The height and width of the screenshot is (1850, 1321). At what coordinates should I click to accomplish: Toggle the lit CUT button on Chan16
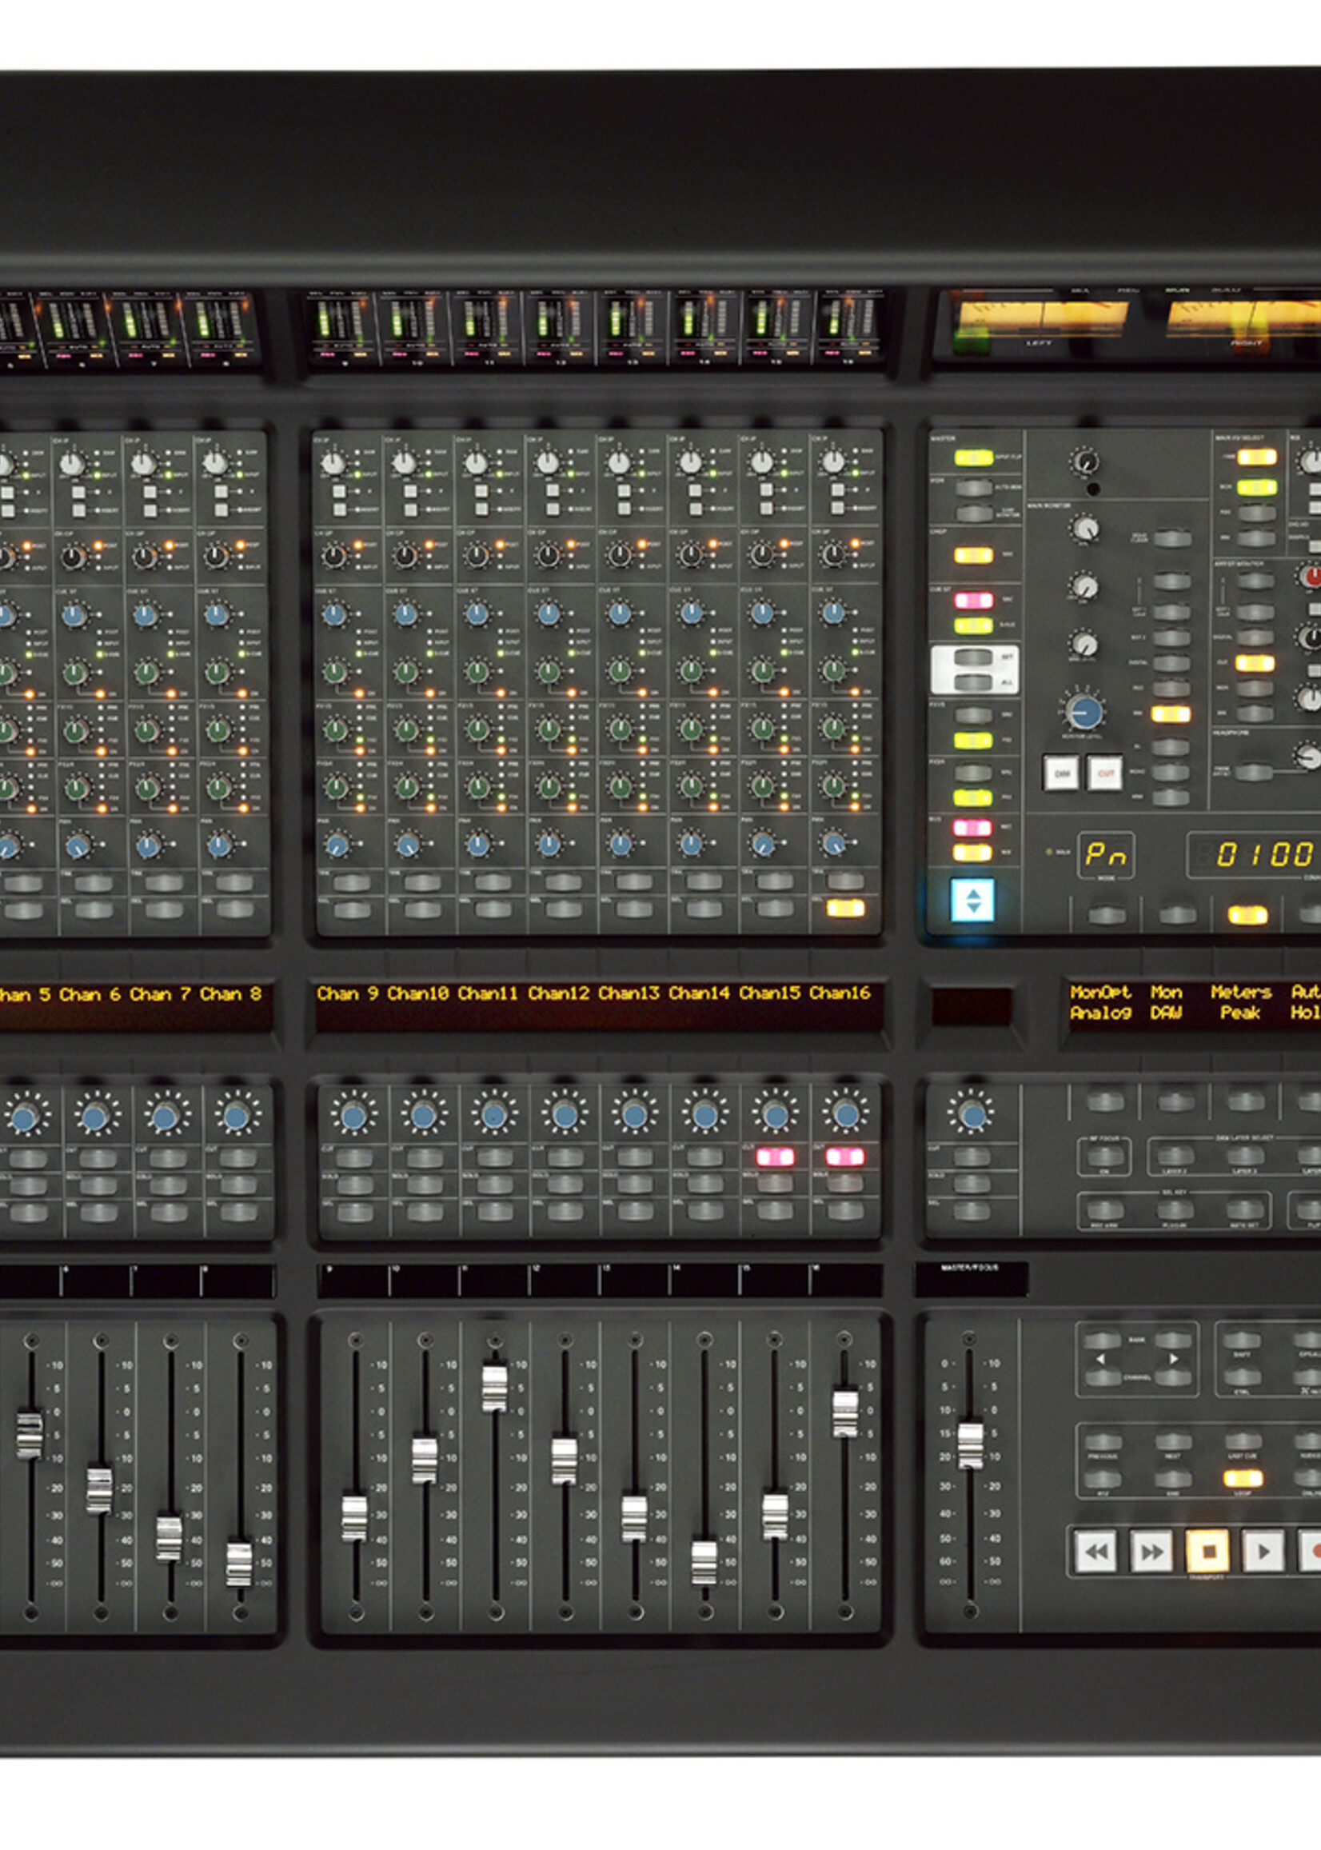(845, 1157)
